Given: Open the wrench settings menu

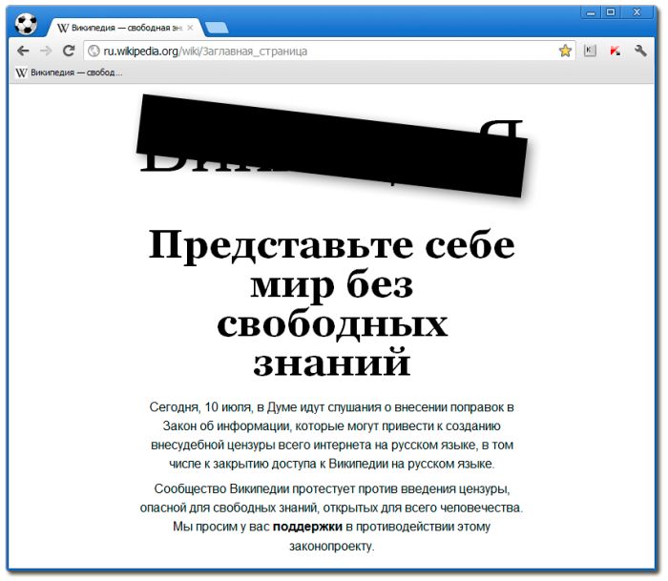Looking at the screenshot, I should point(640,52).
